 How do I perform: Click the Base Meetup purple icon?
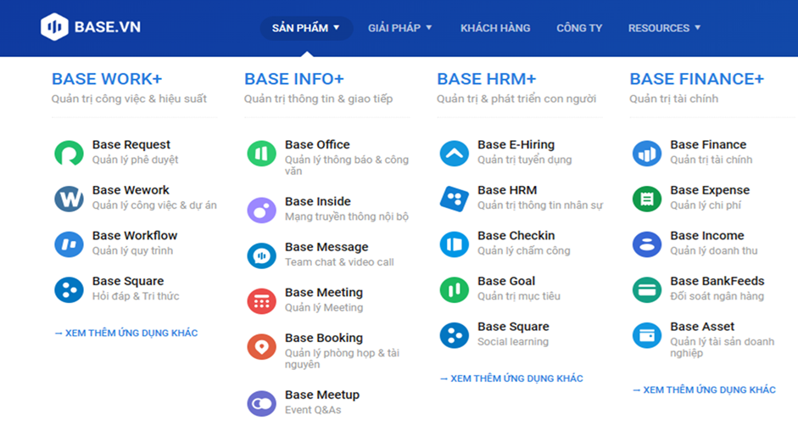[261, 403]
